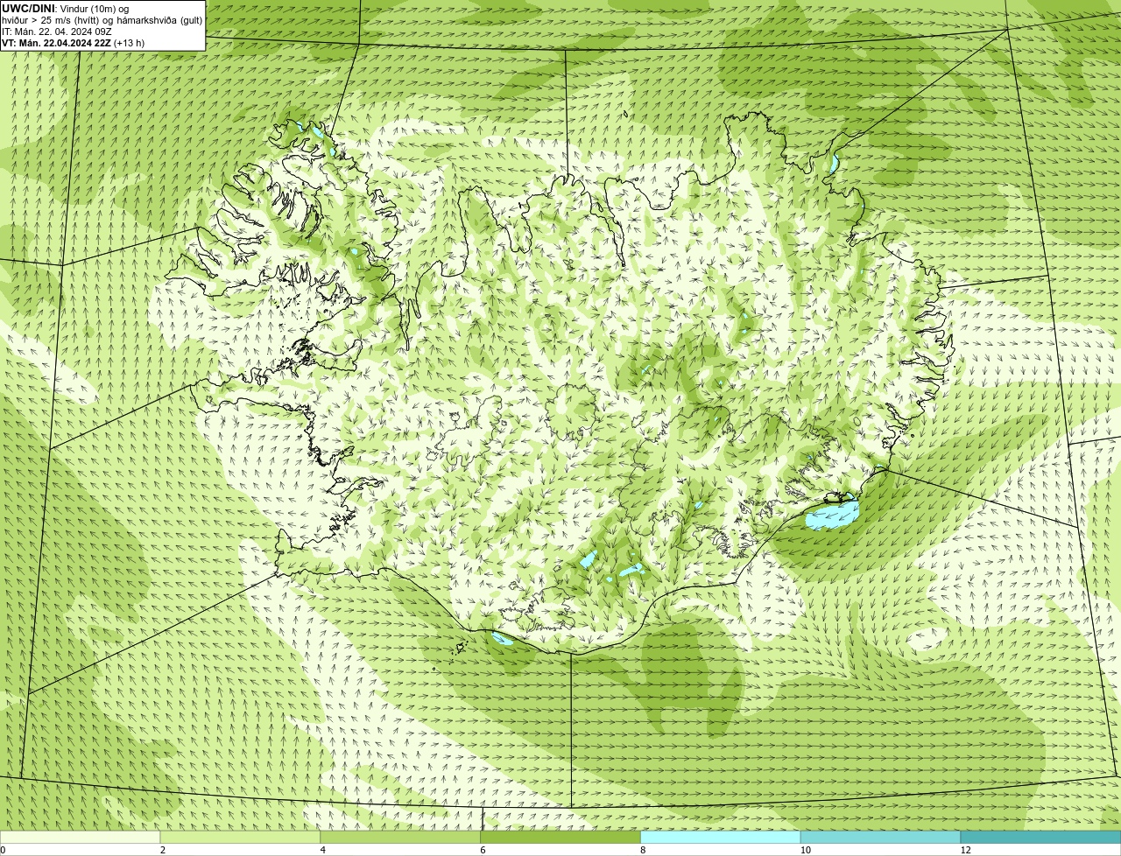Screen dimensions: 1121x856
Task: Click the '12' scale tick label
Action: point(965,850)
